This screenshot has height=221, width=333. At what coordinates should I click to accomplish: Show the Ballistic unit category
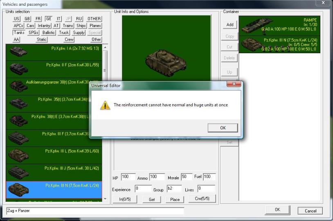[49, 32]
